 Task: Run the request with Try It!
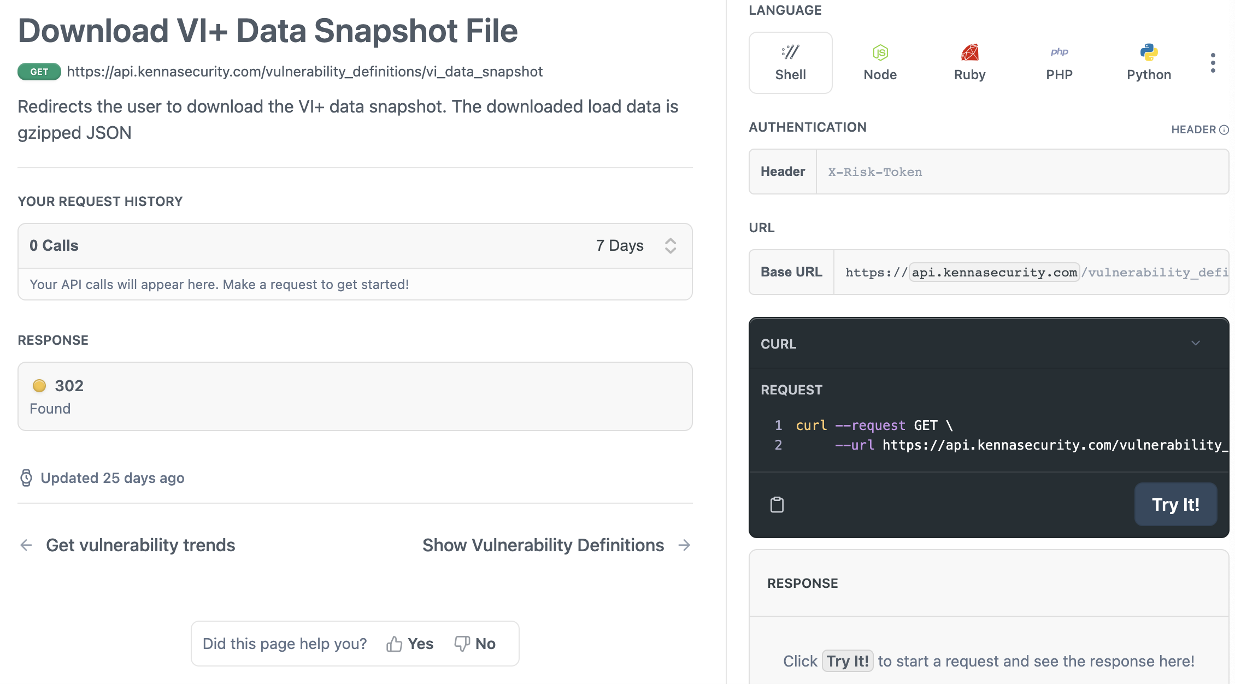pos(1175,504)
